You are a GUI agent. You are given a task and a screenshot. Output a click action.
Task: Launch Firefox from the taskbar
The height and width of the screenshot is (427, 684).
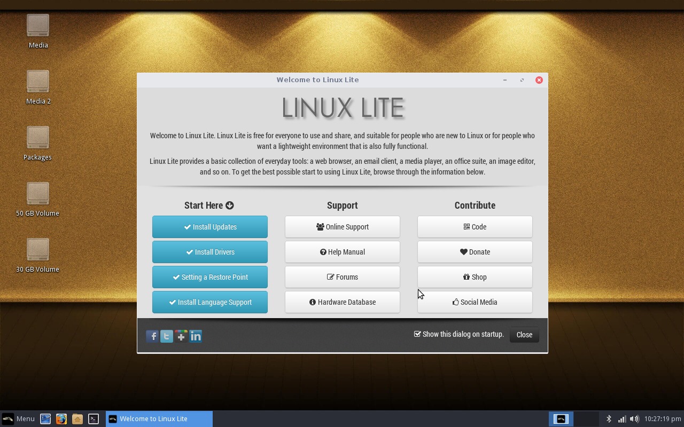[x=61, y=419]
